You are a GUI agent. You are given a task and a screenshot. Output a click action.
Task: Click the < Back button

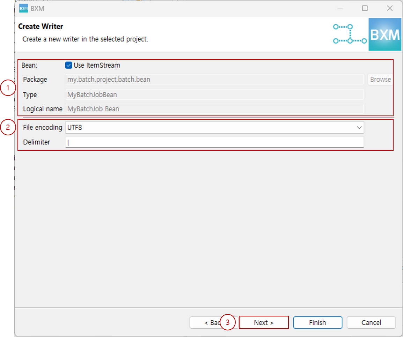[211, 322]
